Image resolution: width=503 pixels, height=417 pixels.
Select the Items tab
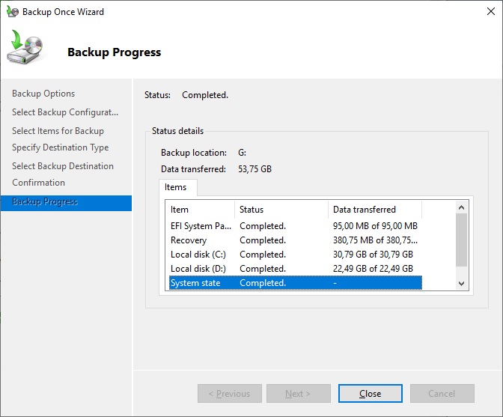point(177,187)
